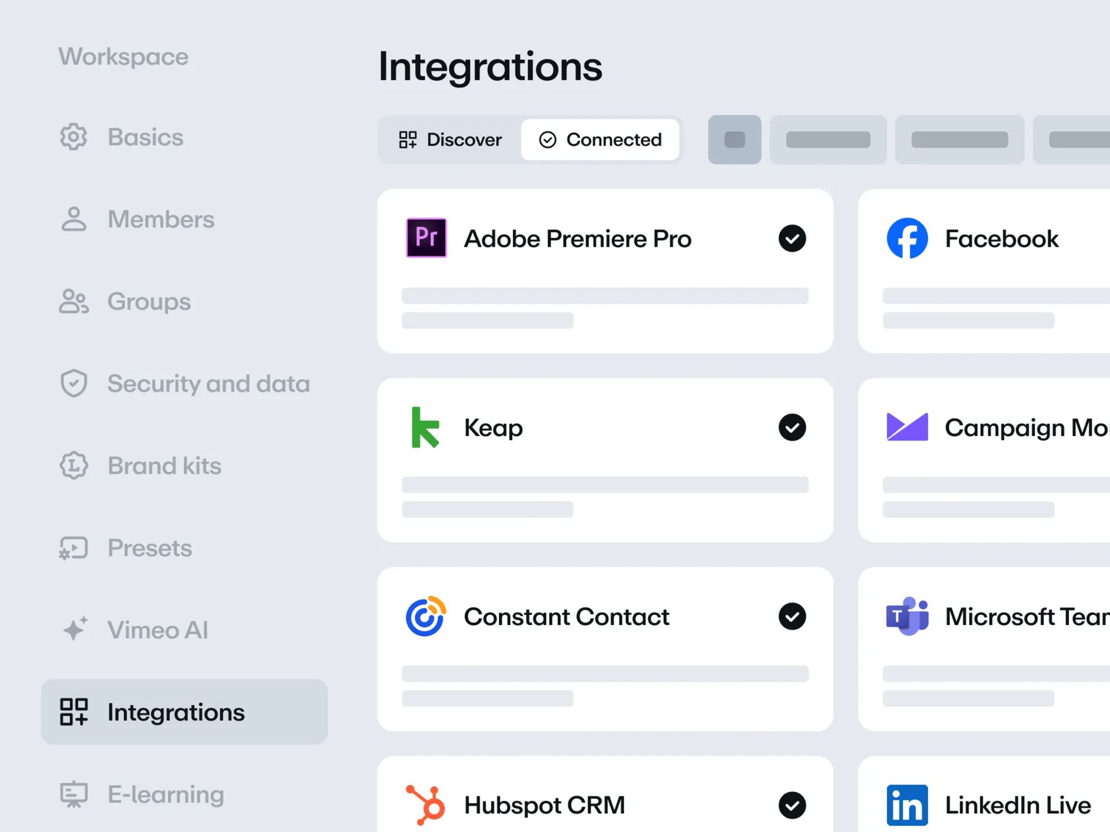This screenshot has height=832, width=1110.
Task: Click the Campaign Monitor envelope icon
Action: [x=907, y=427]
